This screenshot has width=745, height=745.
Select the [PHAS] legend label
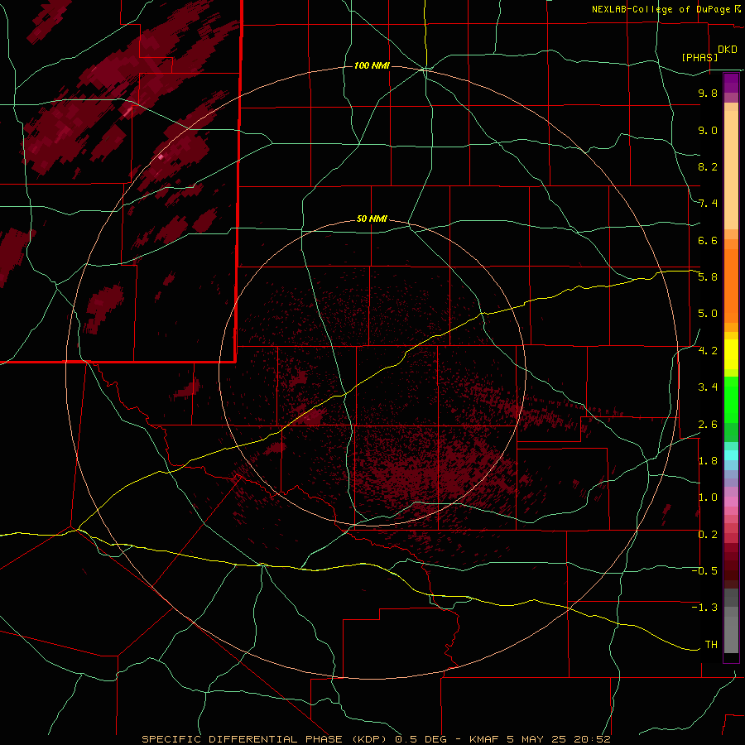(699, 57)
